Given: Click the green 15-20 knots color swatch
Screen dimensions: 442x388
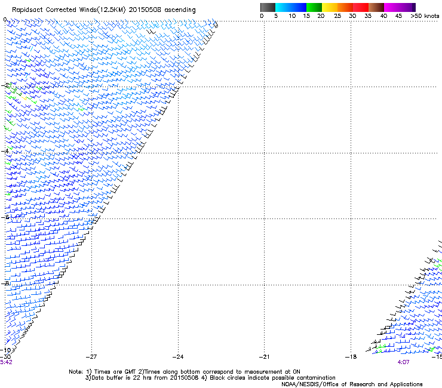Looking at the screenshot, I should pyautogui.click(x=314, y=7).
